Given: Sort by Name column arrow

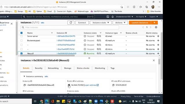Looking at the screenshot, I should 52,33.
